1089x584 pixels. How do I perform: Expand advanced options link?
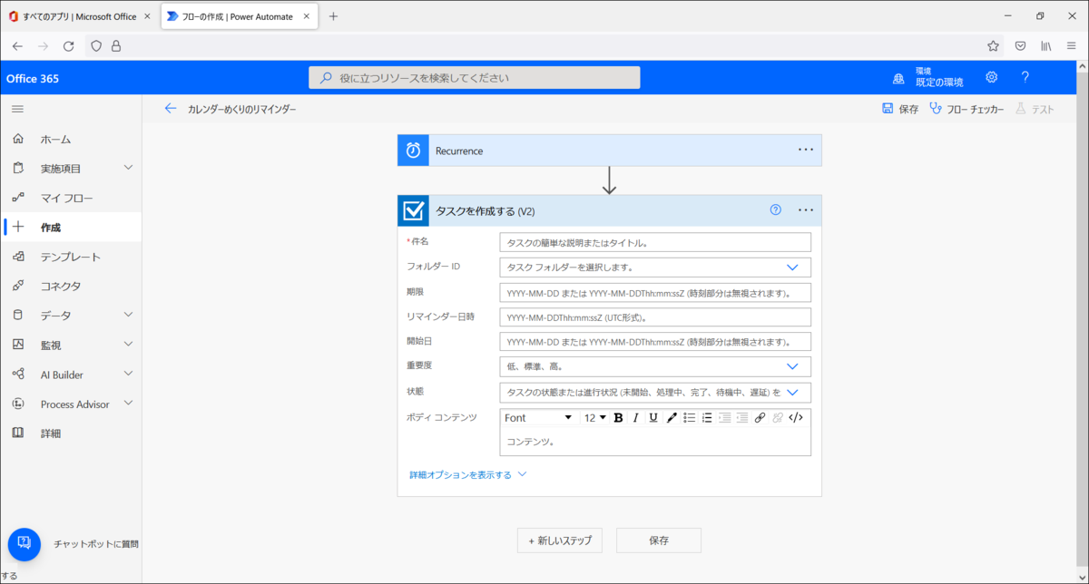(x=467, y=474)
